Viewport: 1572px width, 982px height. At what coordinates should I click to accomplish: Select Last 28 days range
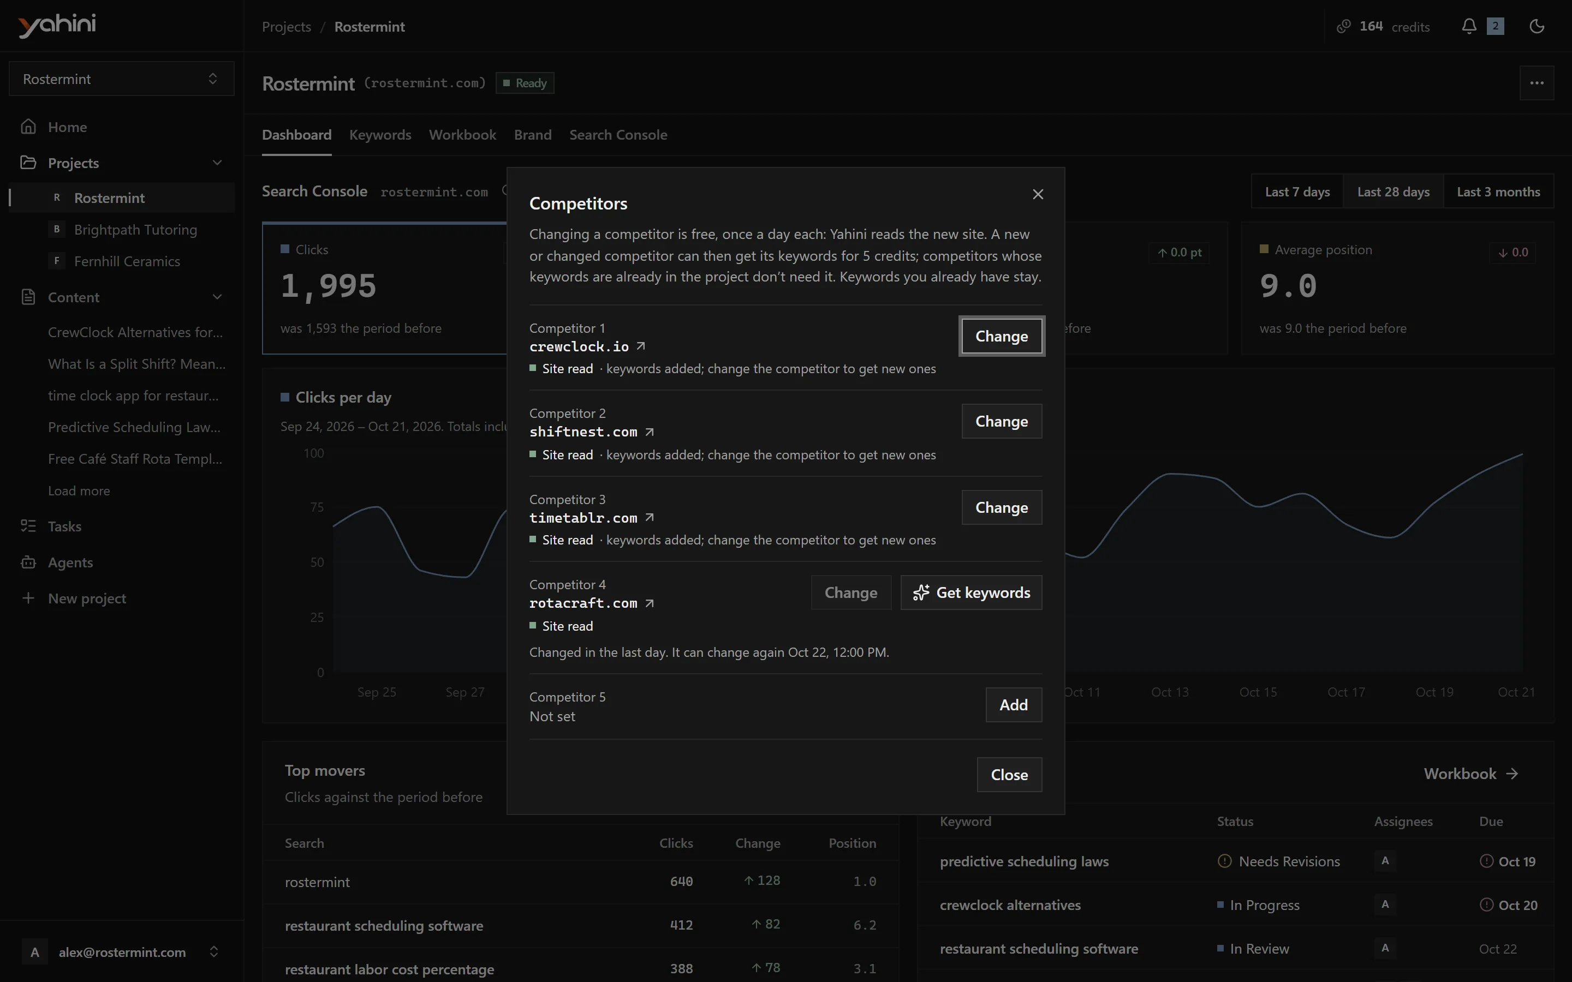coord(1394,191)
